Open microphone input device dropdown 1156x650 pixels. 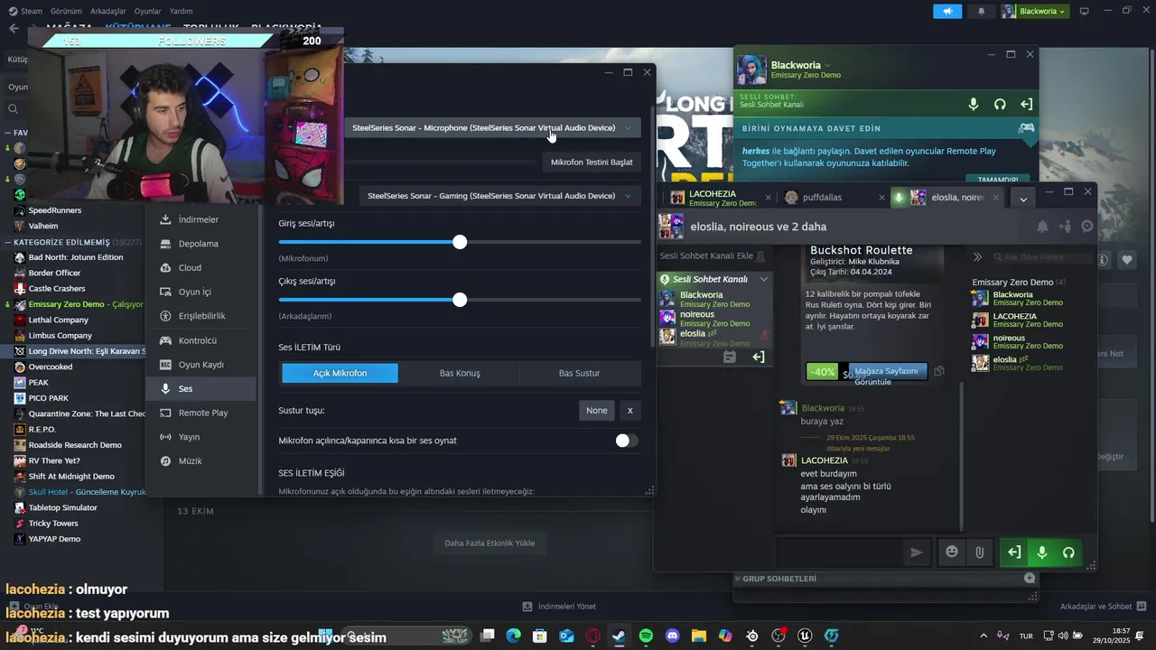coord(492,127)
